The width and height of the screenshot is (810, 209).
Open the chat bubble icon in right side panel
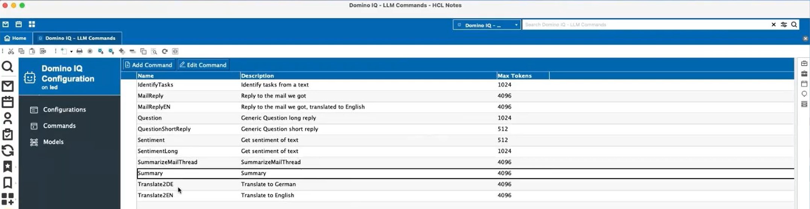pos(804,94)
